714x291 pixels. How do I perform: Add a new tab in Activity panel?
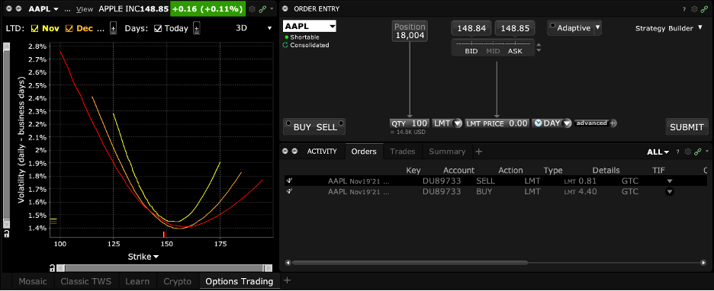[x=478, y=152]
